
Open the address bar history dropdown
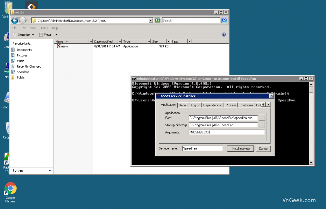[151, 20]
